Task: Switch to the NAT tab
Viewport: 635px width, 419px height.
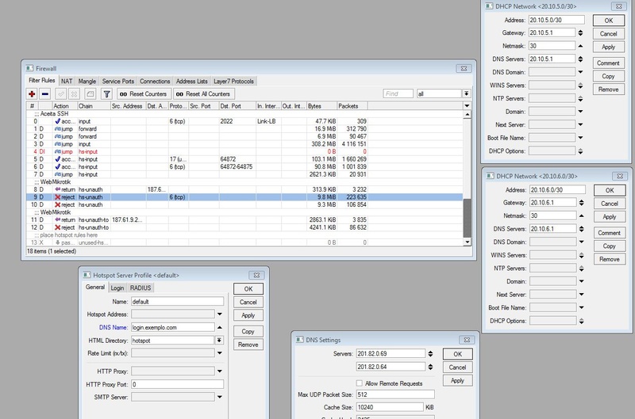Action: tap(67, 81)
